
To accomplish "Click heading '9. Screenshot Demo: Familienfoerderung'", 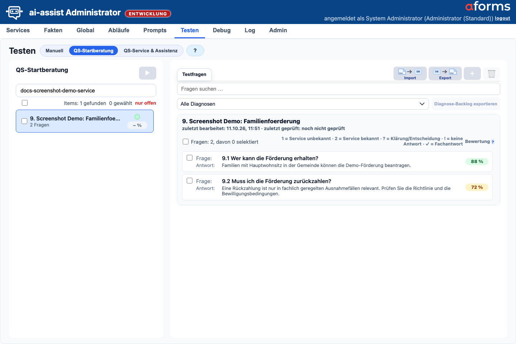I will pyautogui.click(x=241, y=121).
